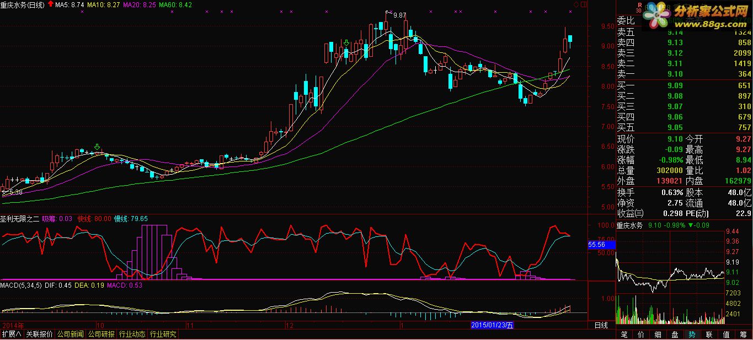Image resolution: width=753 pixels, height=340 pixels.
Task: Open the 关联报价 tab
Action: click(x=40, y=334)
